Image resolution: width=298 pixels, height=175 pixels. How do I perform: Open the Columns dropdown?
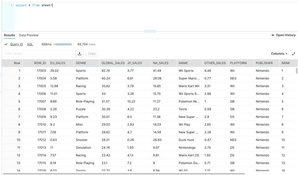pyautogui.click(x=279, y=54)
